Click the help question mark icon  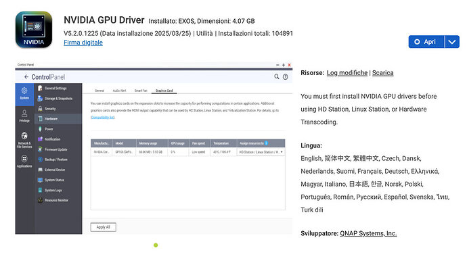[x=286, y=77]
